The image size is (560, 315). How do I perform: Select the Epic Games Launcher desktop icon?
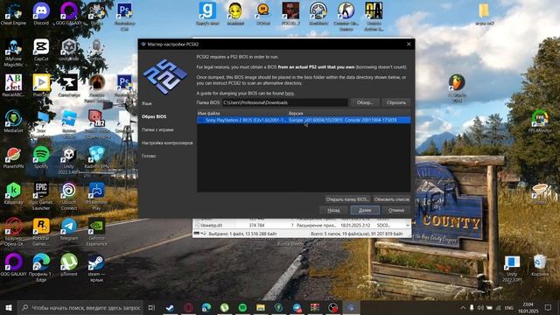point(41,196)
